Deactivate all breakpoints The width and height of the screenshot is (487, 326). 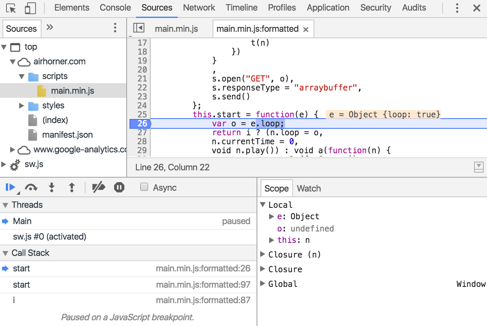pos(99,187)
